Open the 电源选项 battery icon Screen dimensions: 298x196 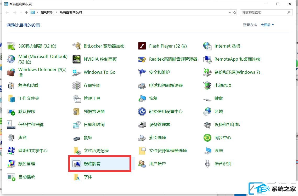[207, 85]
